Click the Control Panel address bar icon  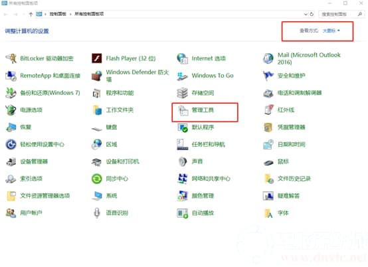point(39,14)
